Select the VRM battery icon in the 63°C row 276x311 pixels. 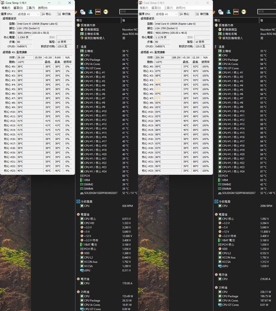click(x=220, y=180)
